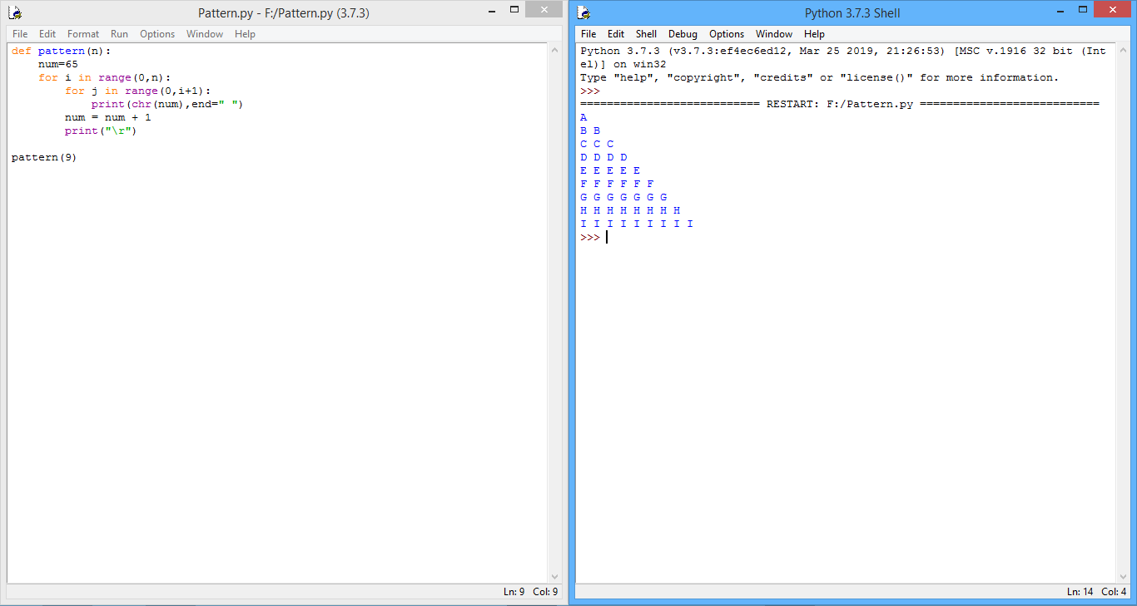Click the shell output row of G letters
This screenshot has width=1137, height=606.
tap(623, 197)
